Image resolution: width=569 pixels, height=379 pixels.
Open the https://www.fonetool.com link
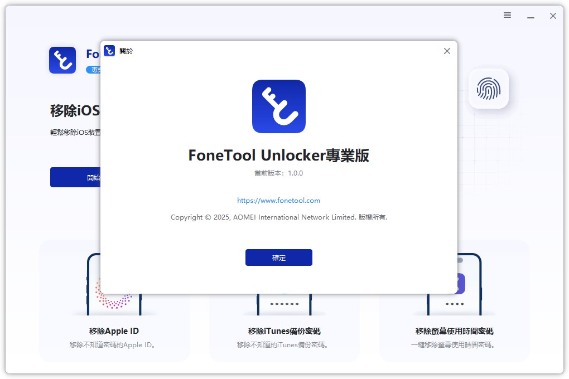click(x=279, y=201)
